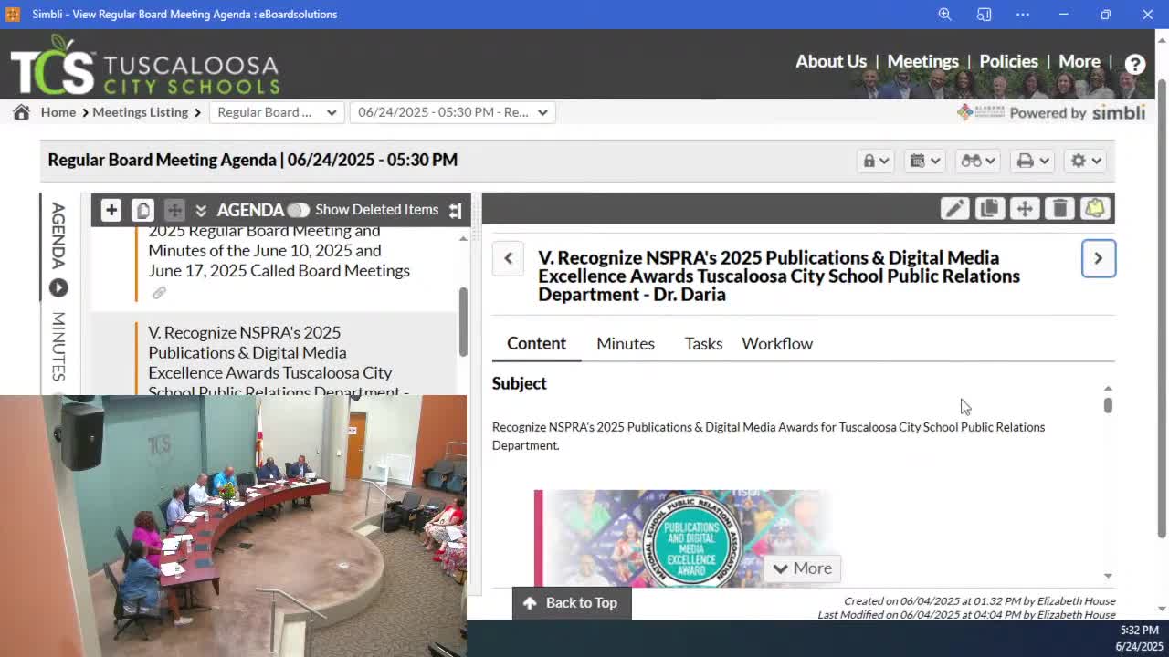Add a new agenda item with plus icon

click(111, 210)
